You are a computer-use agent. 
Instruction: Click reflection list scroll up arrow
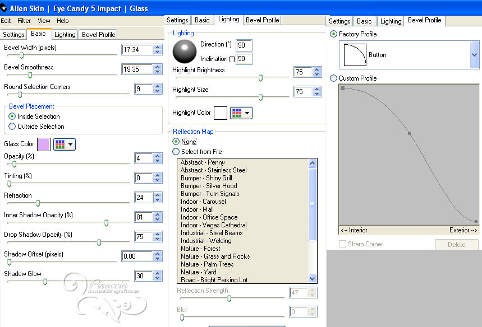coord(313,163)
